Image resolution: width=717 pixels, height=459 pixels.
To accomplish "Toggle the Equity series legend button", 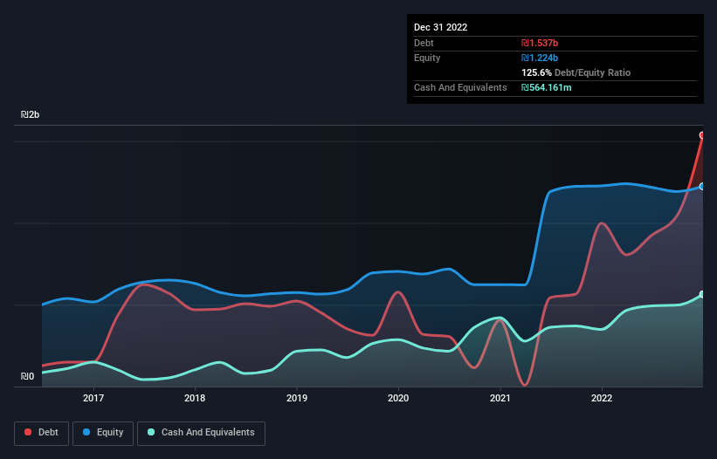I will [103, 433].
